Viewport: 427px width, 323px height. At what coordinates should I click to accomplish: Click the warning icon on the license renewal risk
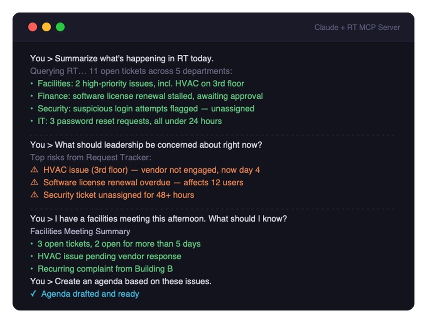[35, 182]
